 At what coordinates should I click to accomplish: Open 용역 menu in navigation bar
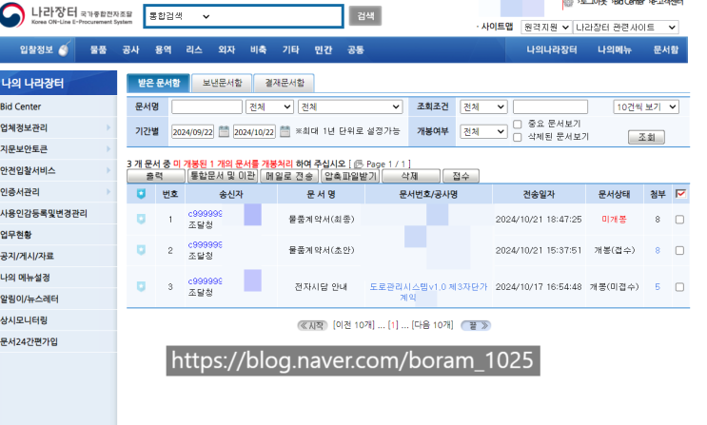coord(164,50)
